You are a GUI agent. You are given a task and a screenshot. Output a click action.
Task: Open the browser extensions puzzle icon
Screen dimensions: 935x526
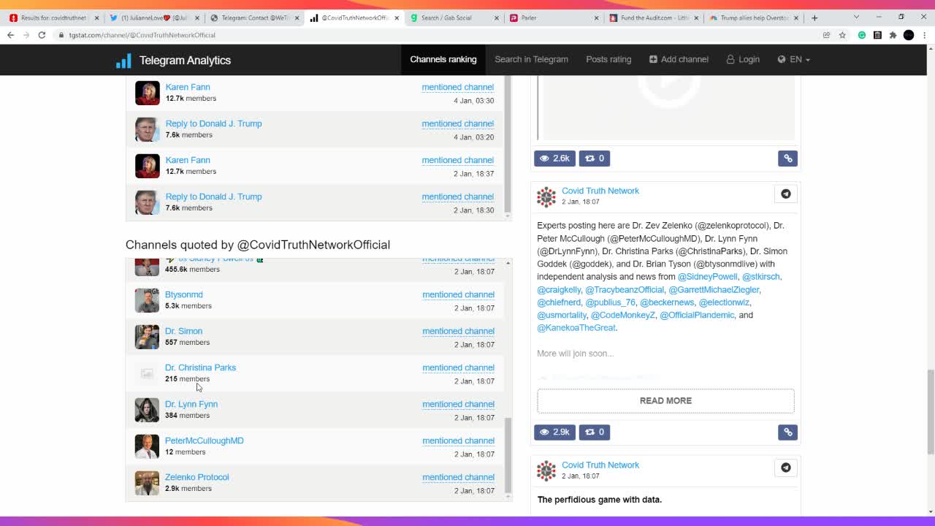[x=893, y=35]
